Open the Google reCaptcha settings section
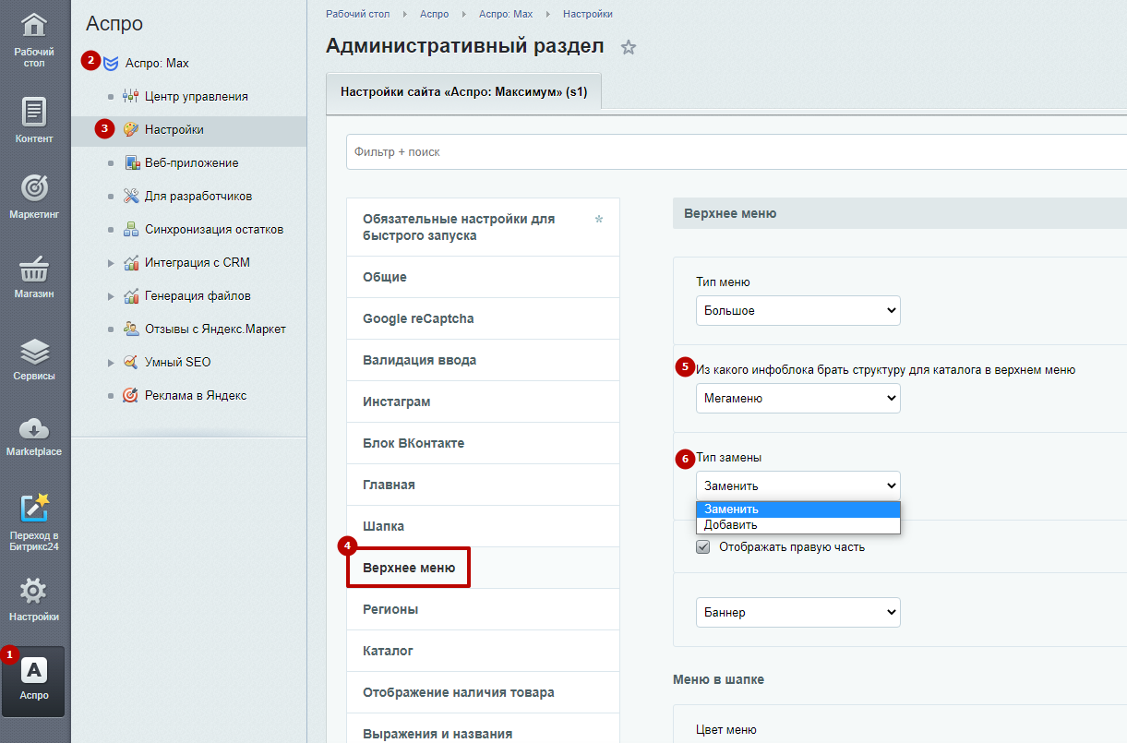This screenshot has width=1127, height=743. pos(483,318)
